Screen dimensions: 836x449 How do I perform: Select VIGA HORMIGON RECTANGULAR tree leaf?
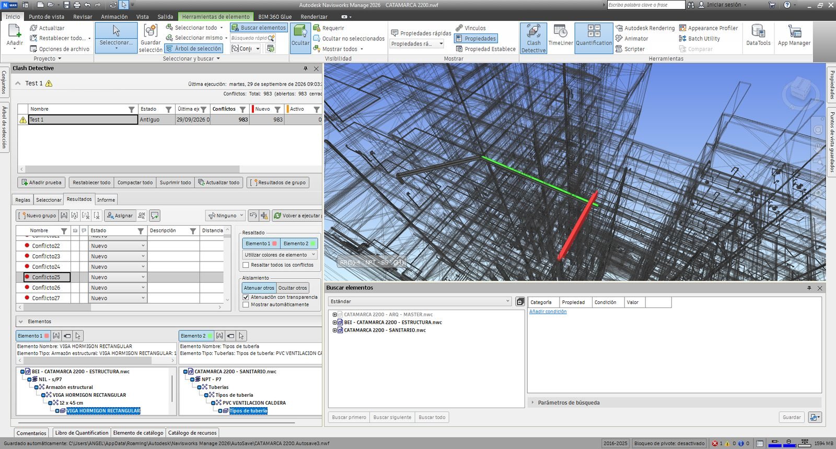coord(103,411)
